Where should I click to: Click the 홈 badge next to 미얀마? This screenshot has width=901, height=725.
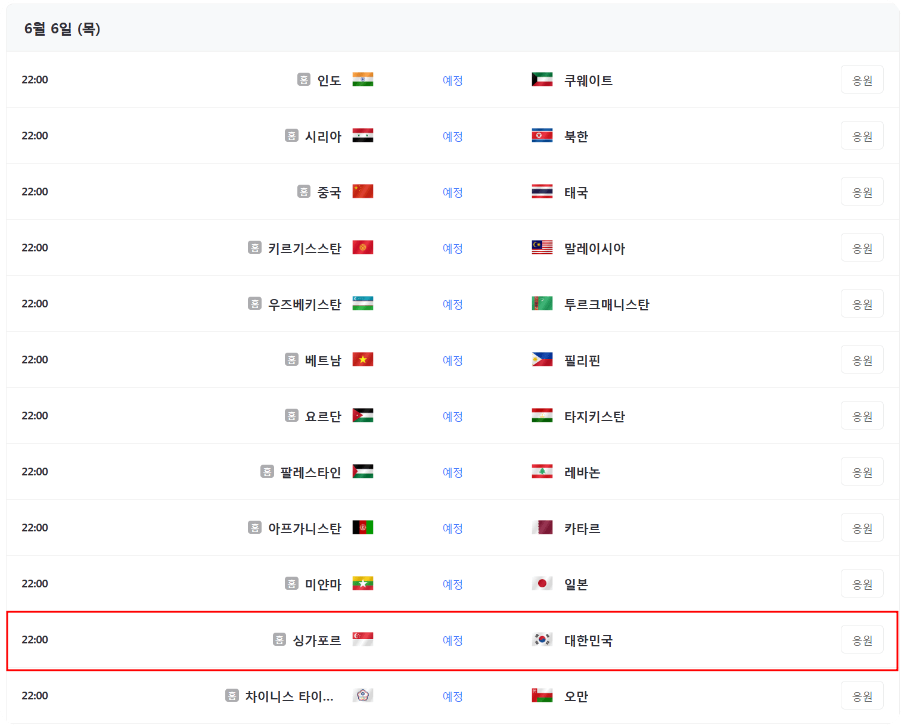291,584
